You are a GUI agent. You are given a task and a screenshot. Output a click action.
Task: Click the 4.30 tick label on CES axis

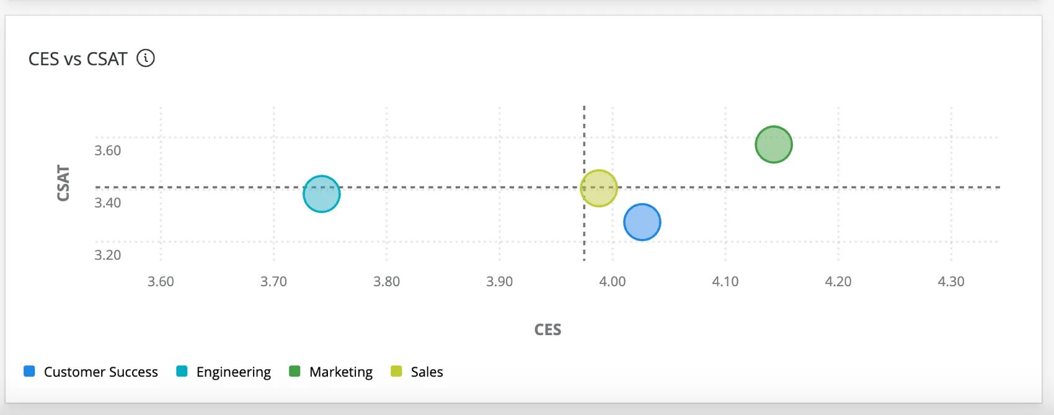950,281
